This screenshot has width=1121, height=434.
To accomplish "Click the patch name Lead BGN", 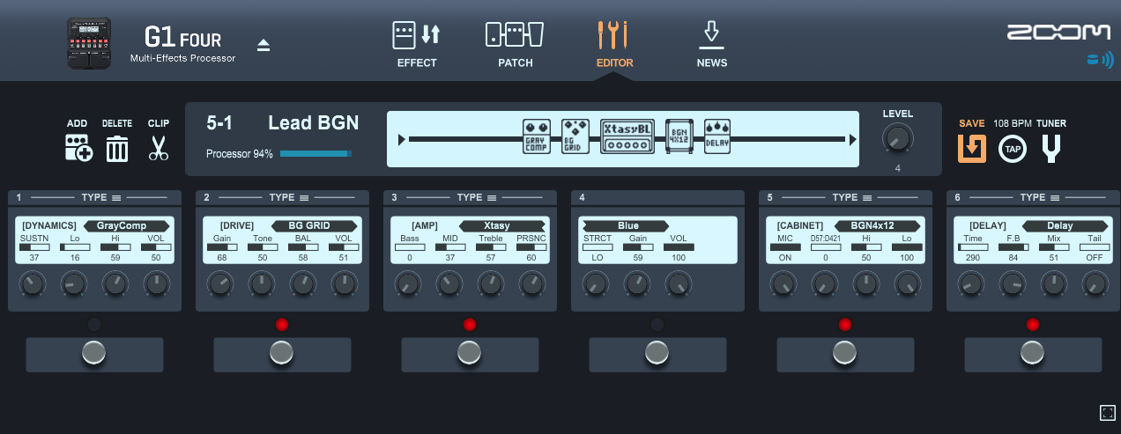I will point(313,123).
